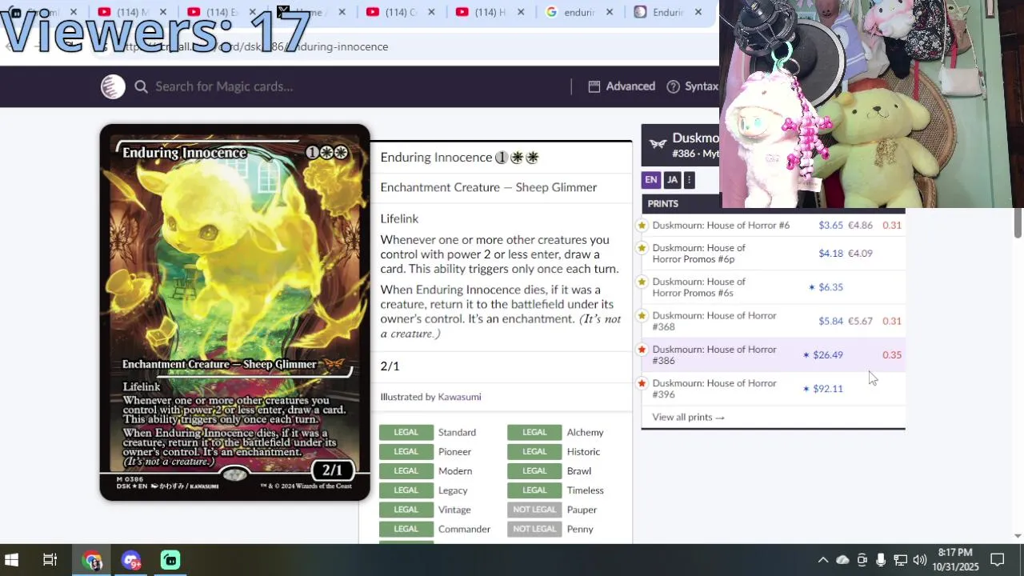The image size is (1024, 576).
Task: Open Duskmourn: House of Horror #6 print
Action: [x=721, y=226]
